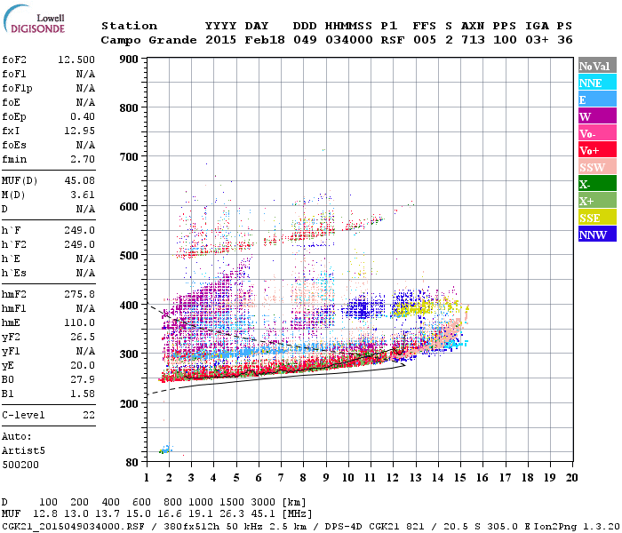622x533 pixels.
Task: Select the X+ light green legend swatch
Action: [597, 200]
